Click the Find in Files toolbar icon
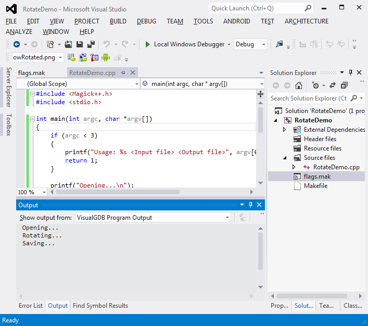 point(280,44)
